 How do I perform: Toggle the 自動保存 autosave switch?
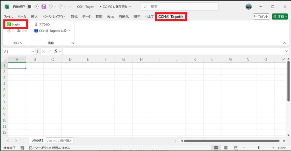32,6
